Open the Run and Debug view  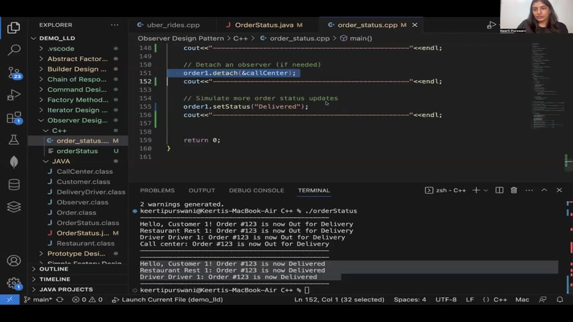coord(13,95)
